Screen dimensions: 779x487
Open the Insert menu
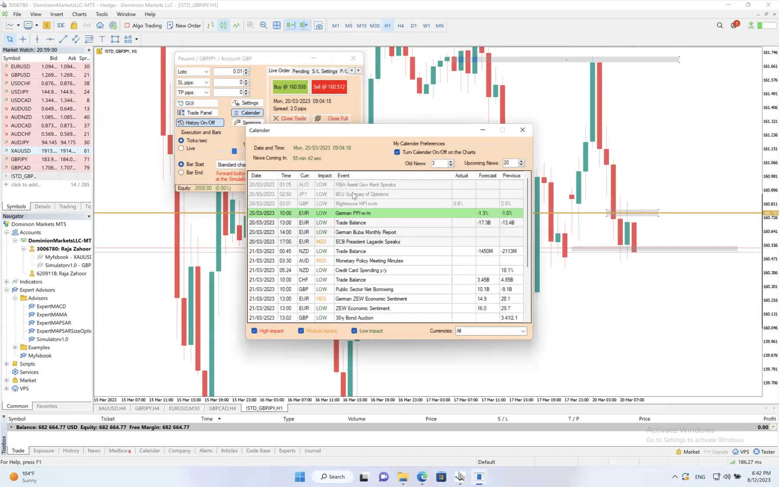point(57,14)
